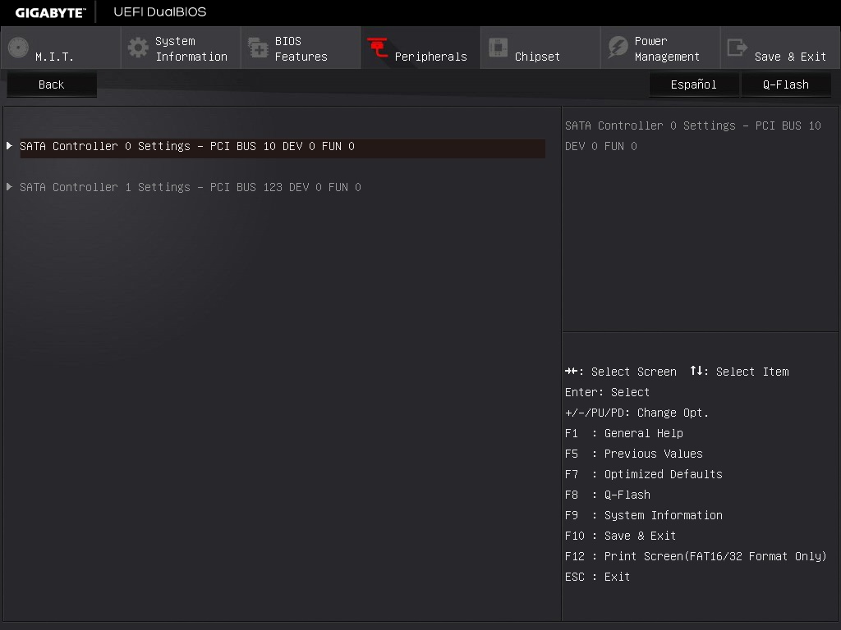This screenshot has height=630, width=841.
Task: Change language with the Español button
Action: pos(693,84)
